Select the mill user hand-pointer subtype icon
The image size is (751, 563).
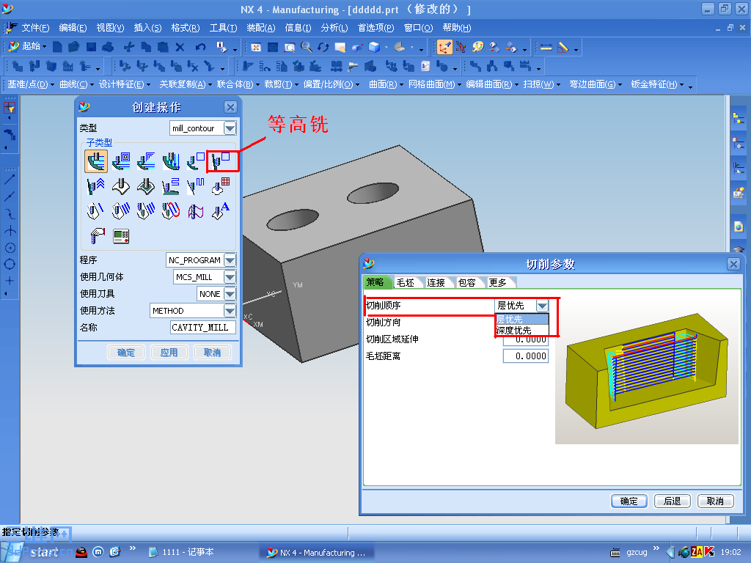click(97, 235)
